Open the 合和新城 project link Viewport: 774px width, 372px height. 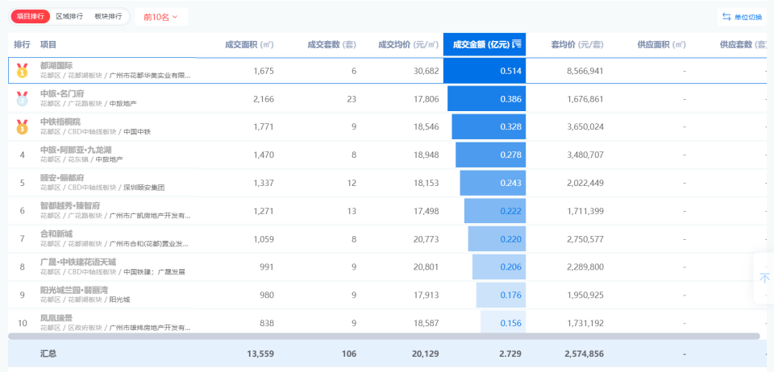tap(56, 234)
